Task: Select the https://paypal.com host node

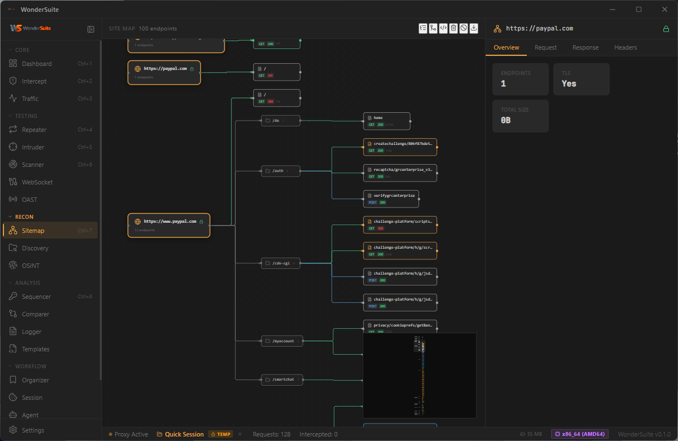Action: click(x=164, y=72)
